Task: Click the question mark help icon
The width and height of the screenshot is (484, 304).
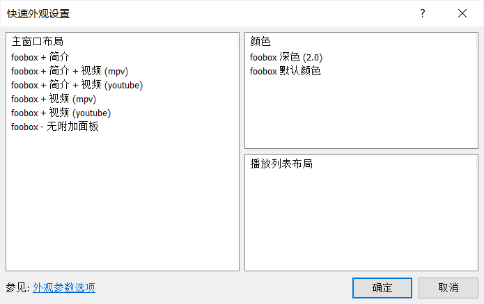Action: point(423,13)
